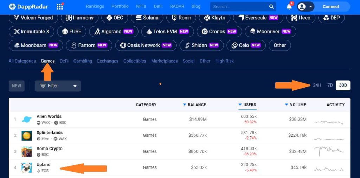
Task: Open the notifications bell
Action: coord(289,6)
